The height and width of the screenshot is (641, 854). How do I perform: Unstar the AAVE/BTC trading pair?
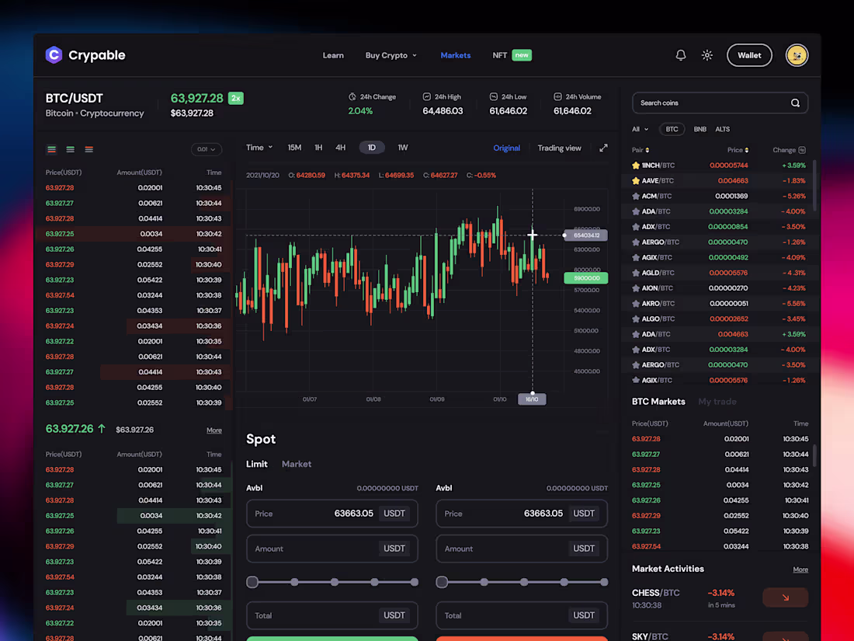[x=636, y=180]
